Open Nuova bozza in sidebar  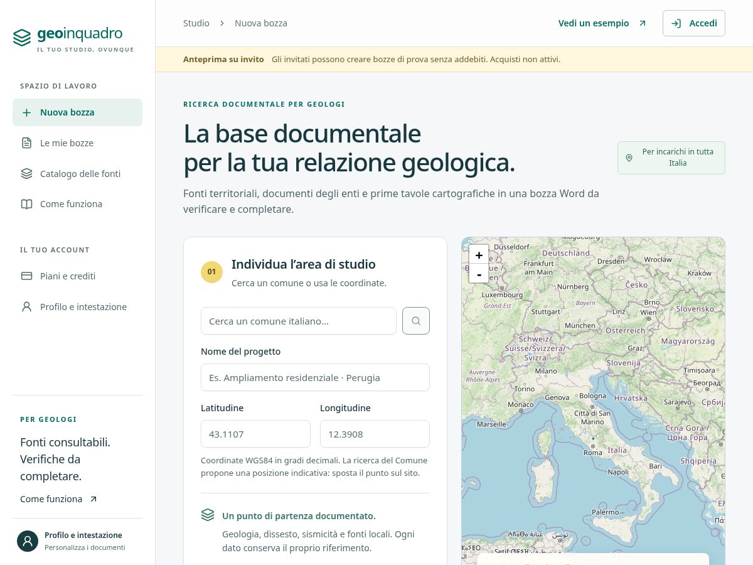[x=77, y=112]
